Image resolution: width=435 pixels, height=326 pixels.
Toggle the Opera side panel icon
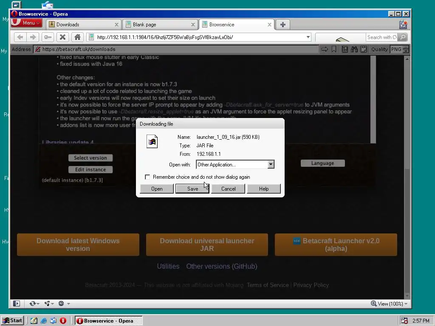[x=17, y=304]
